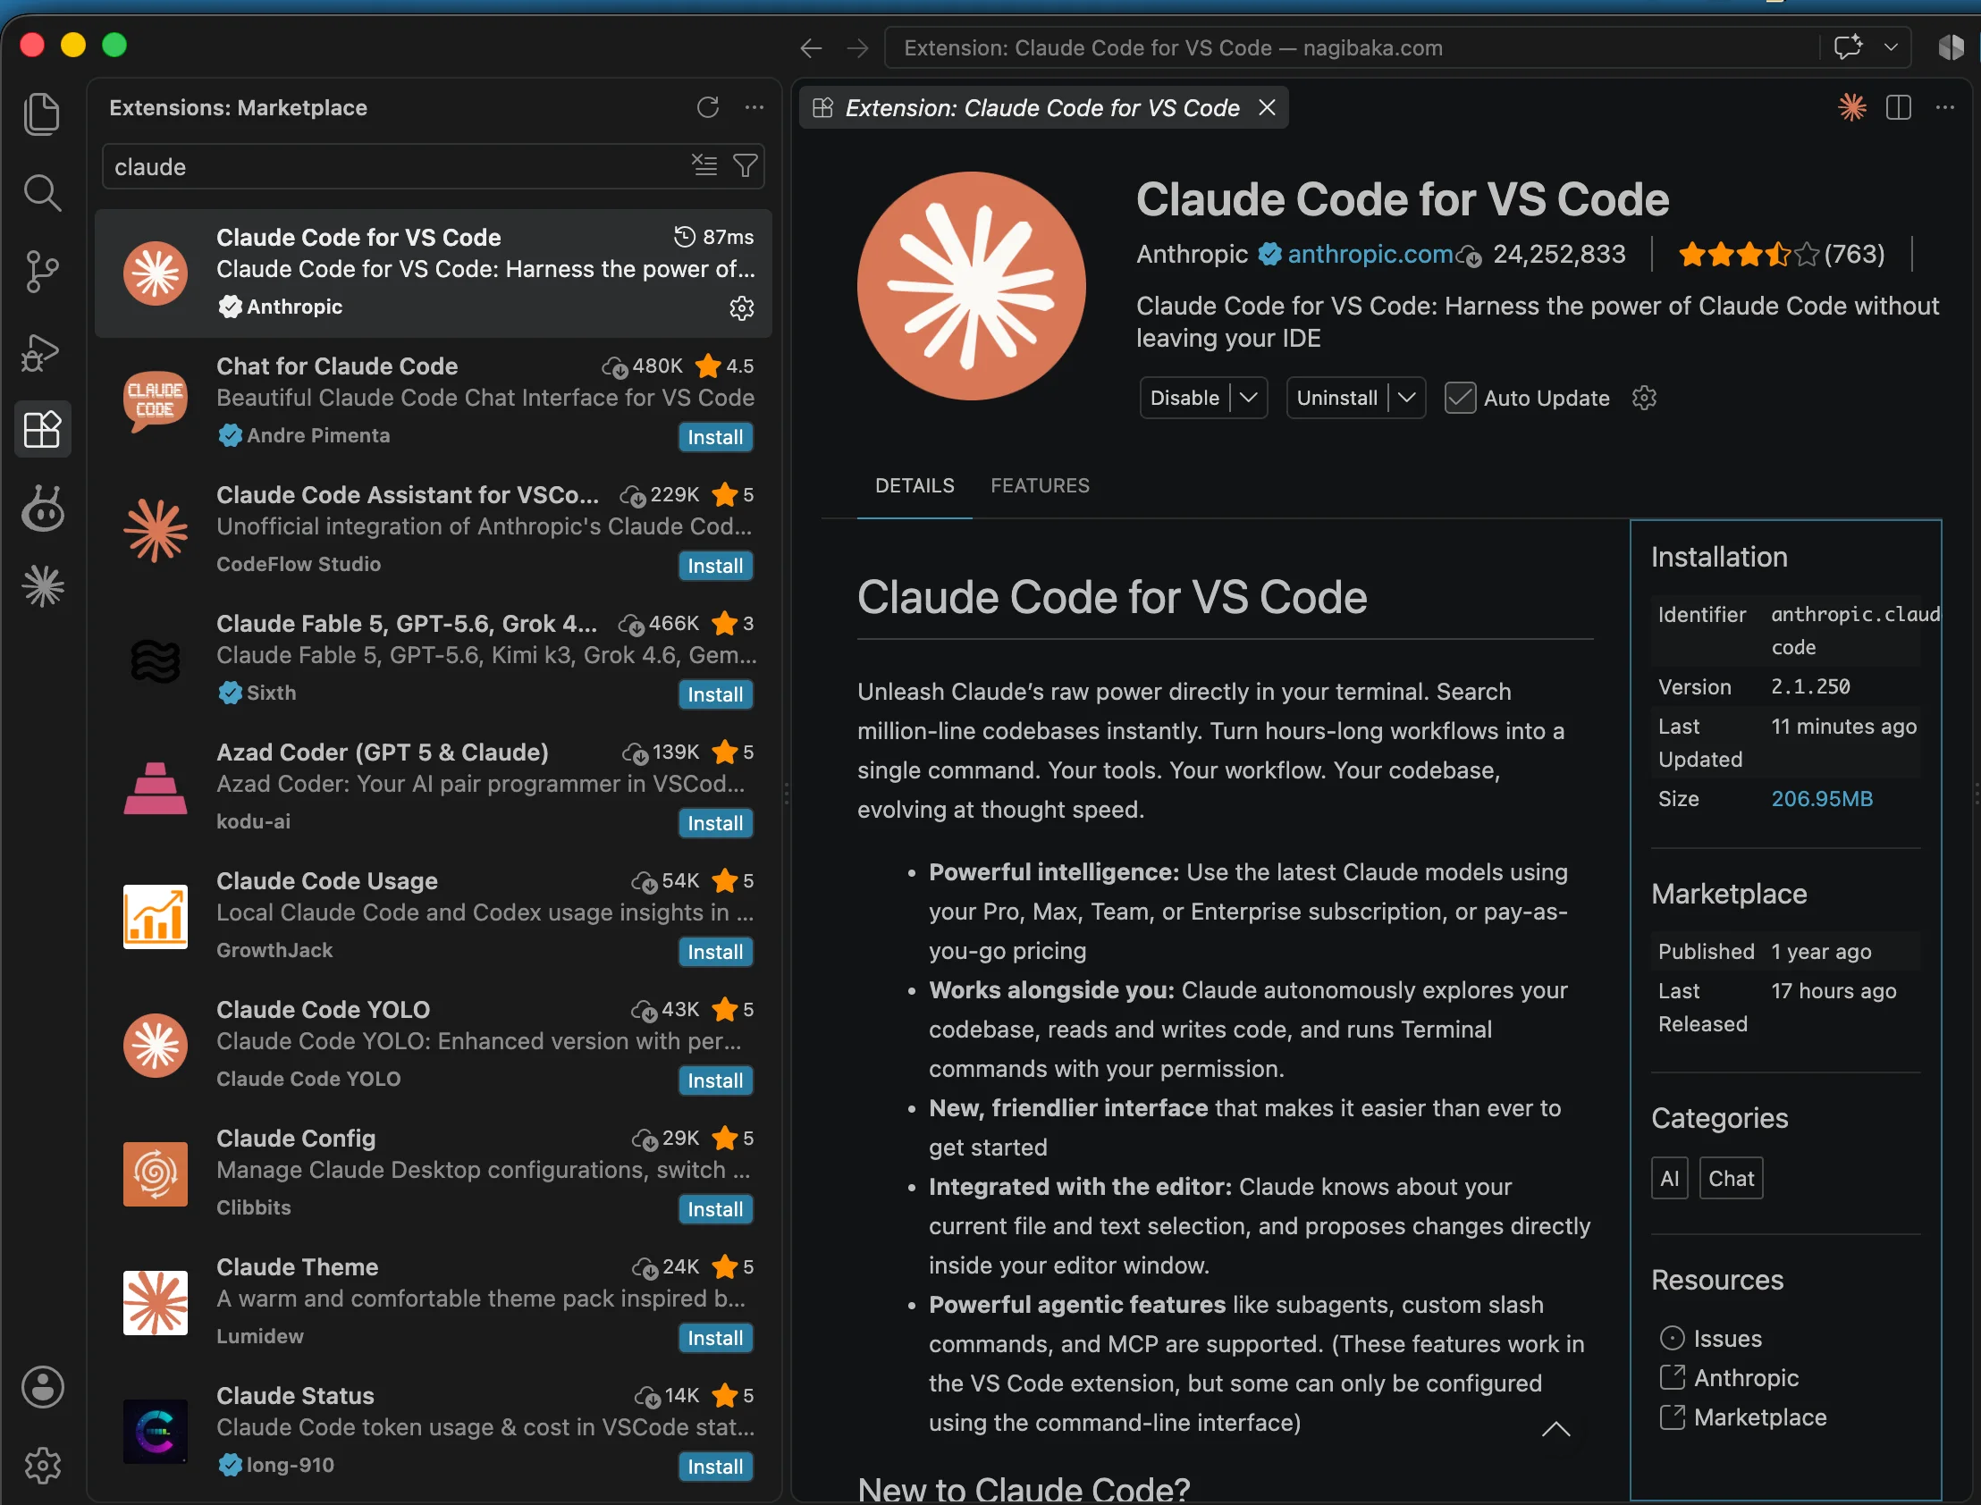This screenshot has height=1505, width=1981.
Task: Close the Claude Code extension editor tab
Action: 1267,107
